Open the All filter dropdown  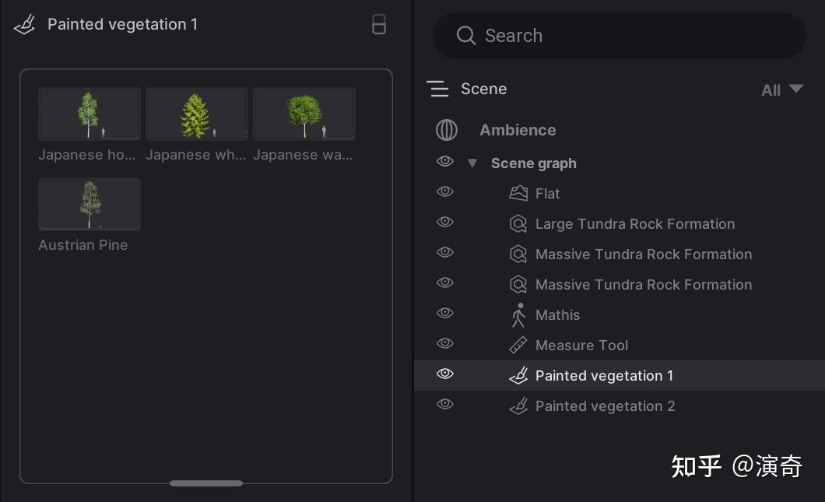pos(781,90)
